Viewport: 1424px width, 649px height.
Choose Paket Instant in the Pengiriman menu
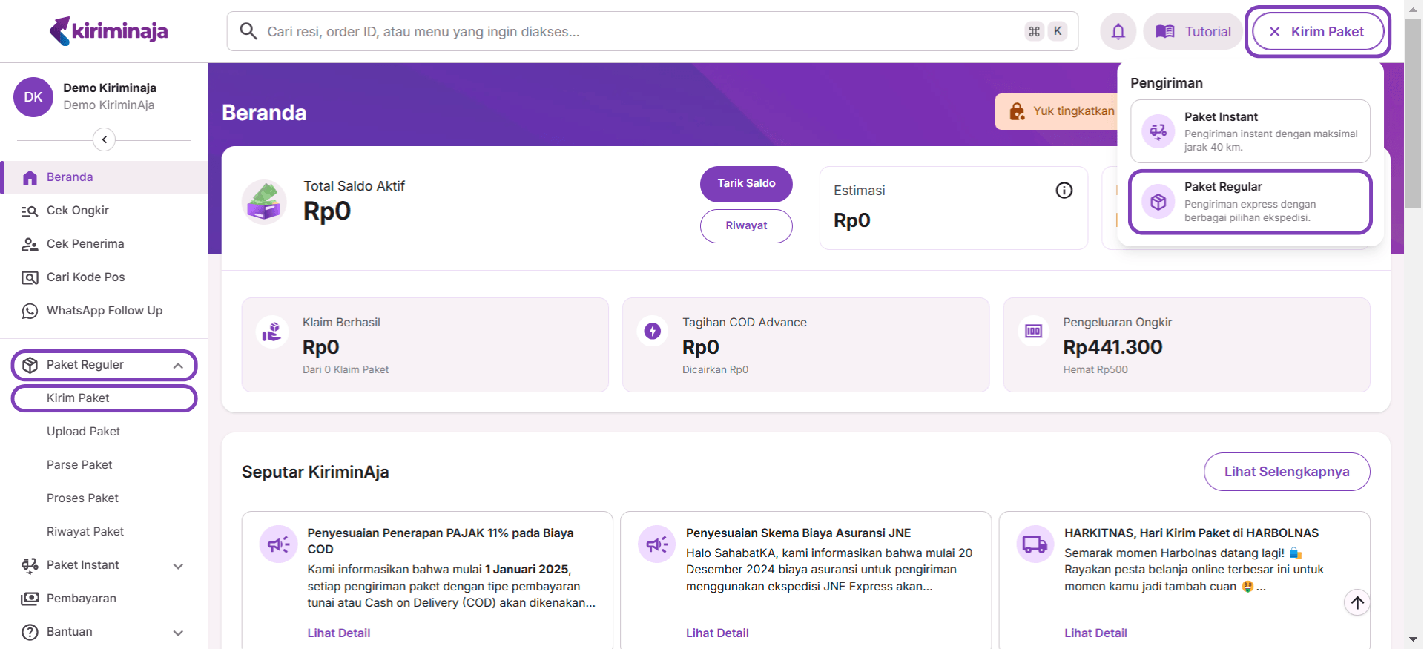coord(1250,131)
